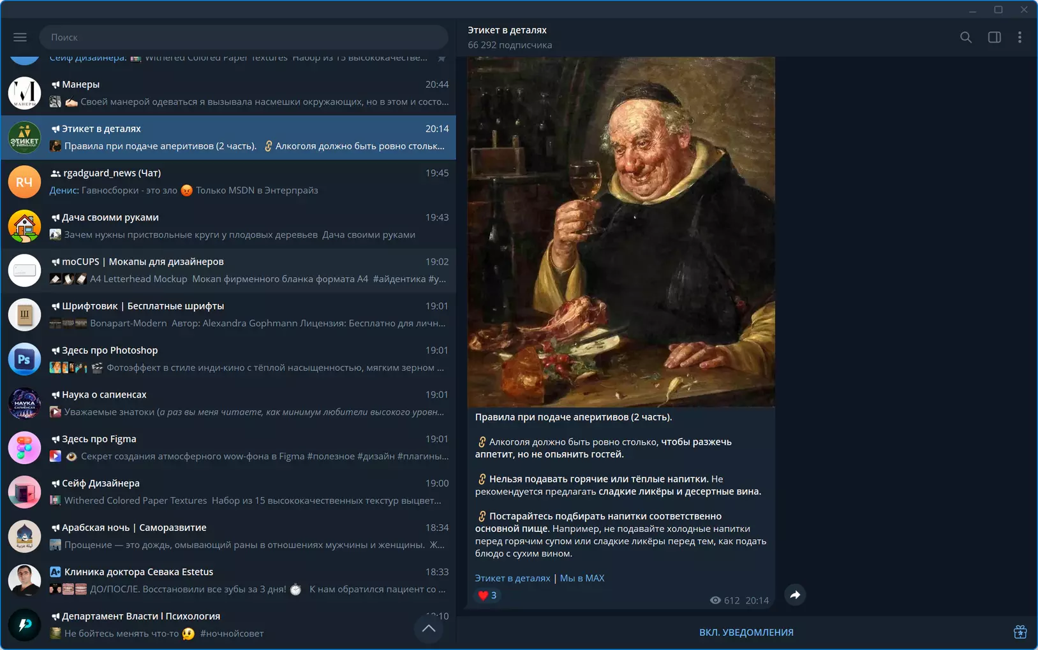This screenshot has height=650, width=1038.
Task: Select the rgadguard_news (Чат) group
Action: pos(228,182)
